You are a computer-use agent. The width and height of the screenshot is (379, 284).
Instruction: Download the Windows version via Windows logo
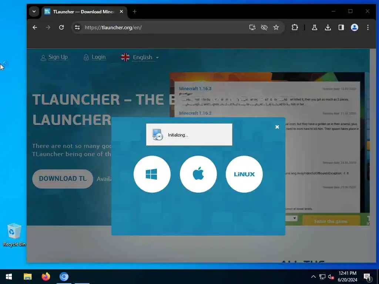pos(152,174)
